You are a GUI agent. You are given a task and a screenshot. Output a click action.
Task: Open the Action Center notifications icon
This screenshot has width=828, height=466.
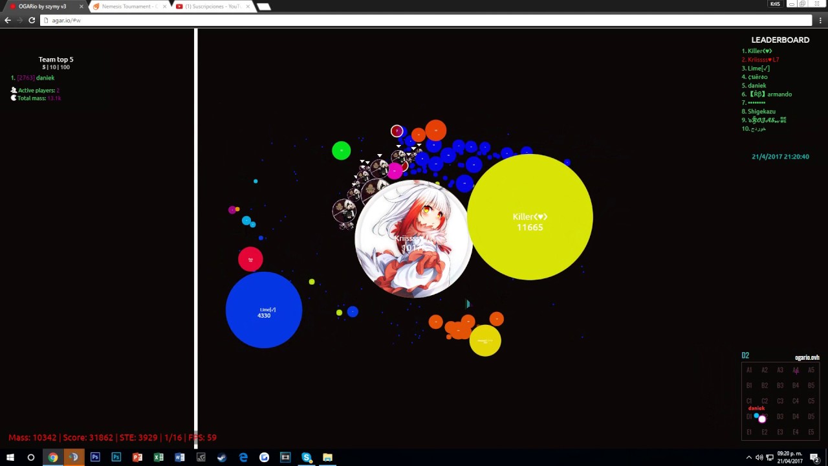point(815,458)
